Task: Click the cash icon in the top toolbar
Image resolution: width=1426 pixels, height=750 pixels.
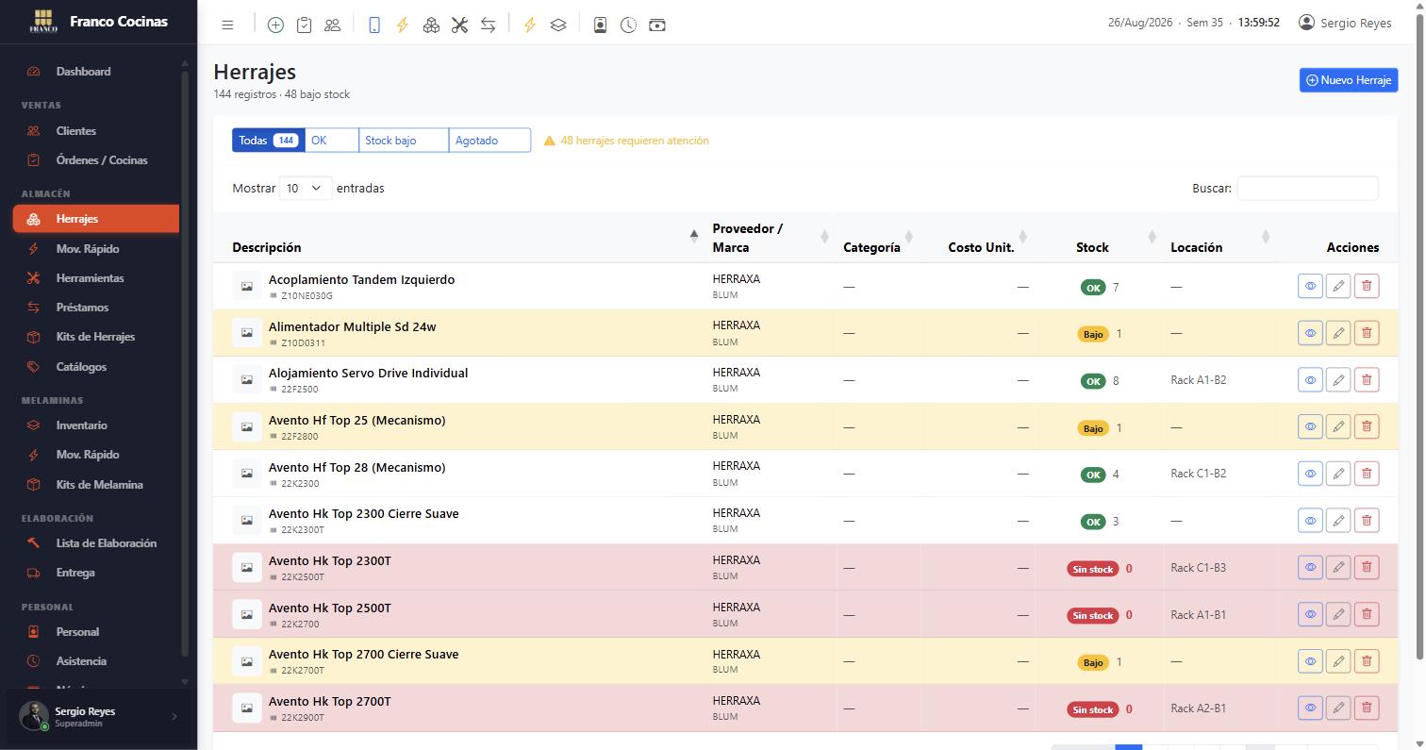Action: tap(657, 25)
